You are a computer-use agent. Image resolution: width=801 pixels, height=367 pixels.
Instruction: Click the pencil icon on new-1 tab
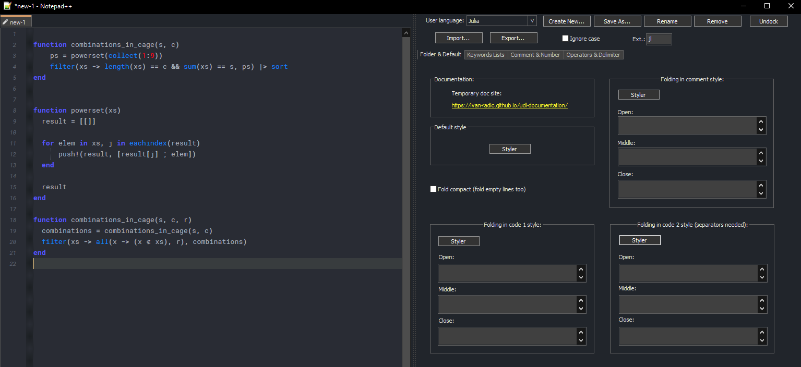tap(5, 22)
